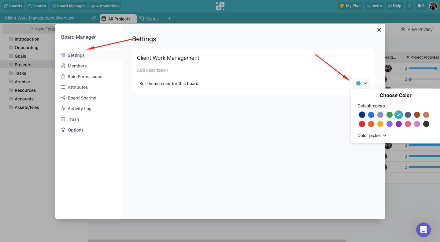Viewport: 440px width, 242px height.
Task: Click the app logo in top center
Action: [x=220, y=6]
